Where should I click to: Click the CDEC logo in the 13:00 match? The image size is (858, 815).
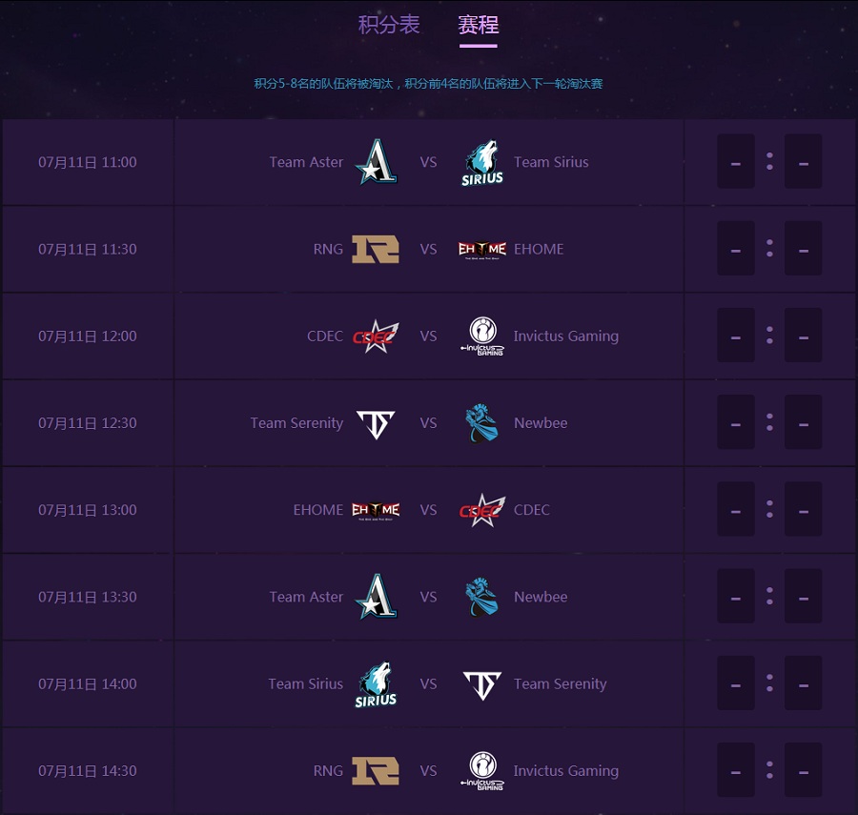coord(481,509)
